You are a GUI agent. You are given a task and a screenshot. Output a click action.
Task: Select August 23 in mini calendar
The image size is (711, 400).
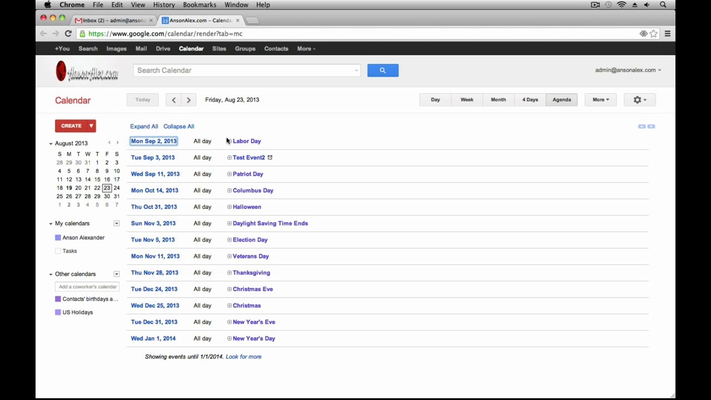[x=107, y=188]
